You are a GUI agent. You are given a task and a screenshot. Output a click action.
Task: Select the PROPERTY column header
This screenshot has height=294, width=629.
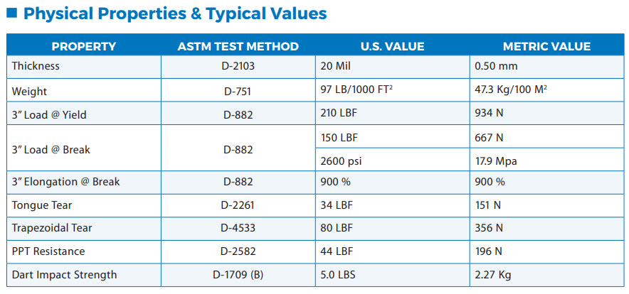coord(84,47)
